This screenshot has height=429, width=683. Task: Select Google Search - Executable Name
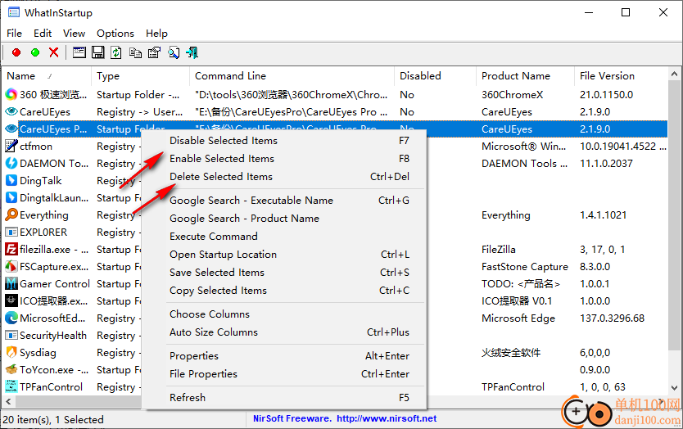pos(285,201)
